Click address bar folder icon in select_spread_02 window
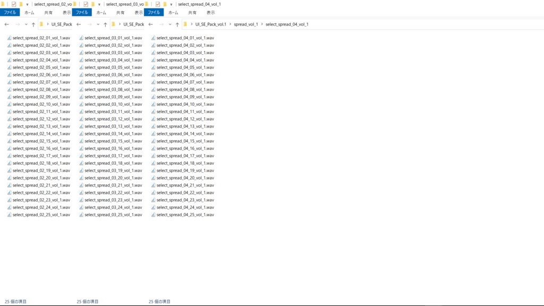Screen dimensions: 544x306 (x=41, y=24)
